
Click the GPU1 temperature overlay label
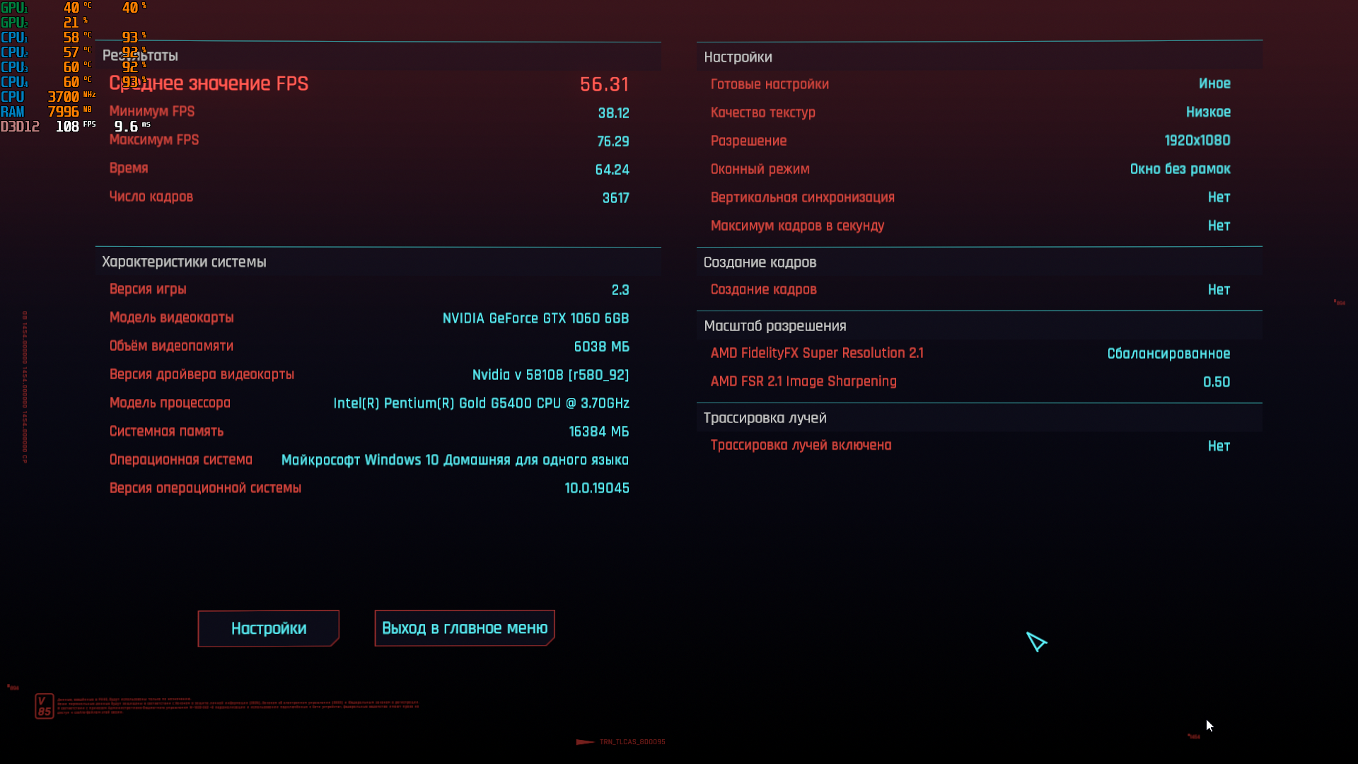coord(14,8)
